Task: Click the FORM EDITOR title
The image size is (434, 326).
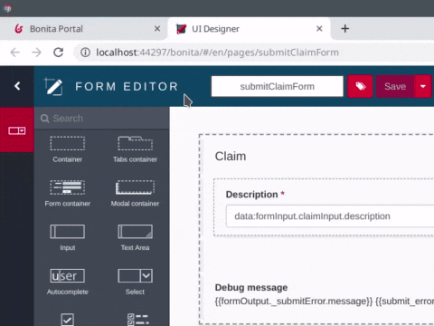Action: click(127, 87)
